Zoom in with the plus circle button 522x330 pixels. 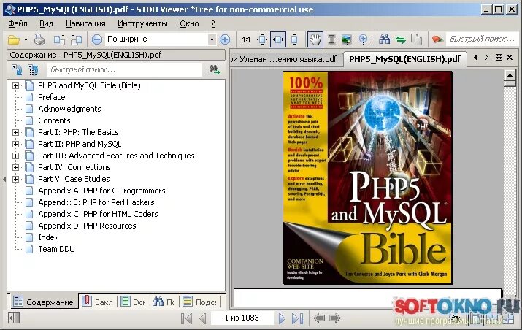(225, 39)
